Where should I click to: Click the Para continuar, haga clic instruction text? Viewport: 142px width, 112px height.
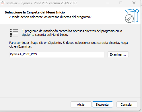pyautogui.click(x=69, y=44)
